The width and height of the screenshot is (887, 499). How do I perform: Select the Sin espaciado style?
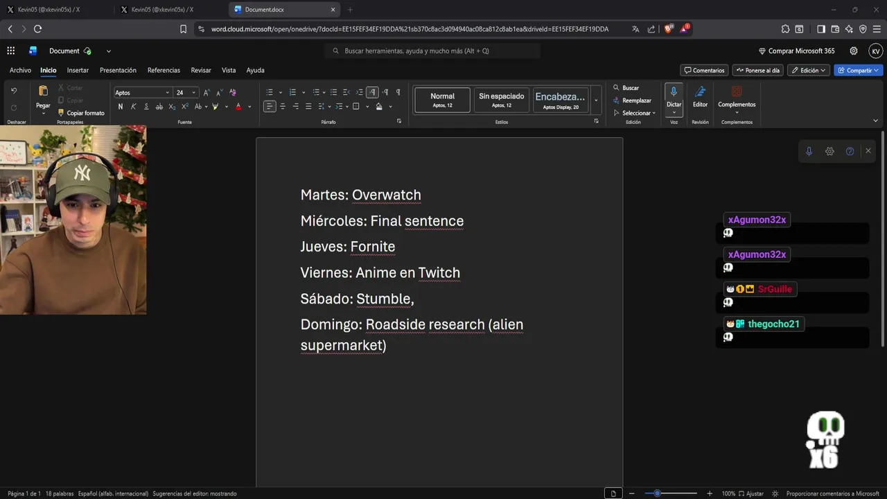coord(501,100)
